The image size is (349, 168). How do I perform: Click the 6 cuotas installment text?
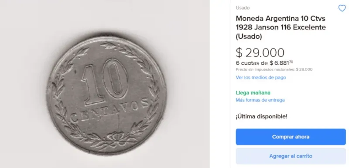coord(264,63)
